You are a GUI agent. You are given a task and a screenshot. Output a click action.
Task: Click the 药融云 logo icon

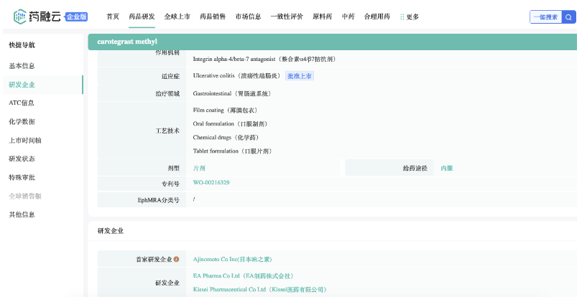coord(20,16)
